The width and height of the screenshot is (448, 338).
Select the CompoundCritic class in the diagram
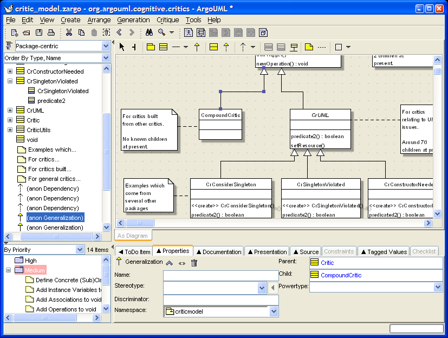(x=220, y=124)
